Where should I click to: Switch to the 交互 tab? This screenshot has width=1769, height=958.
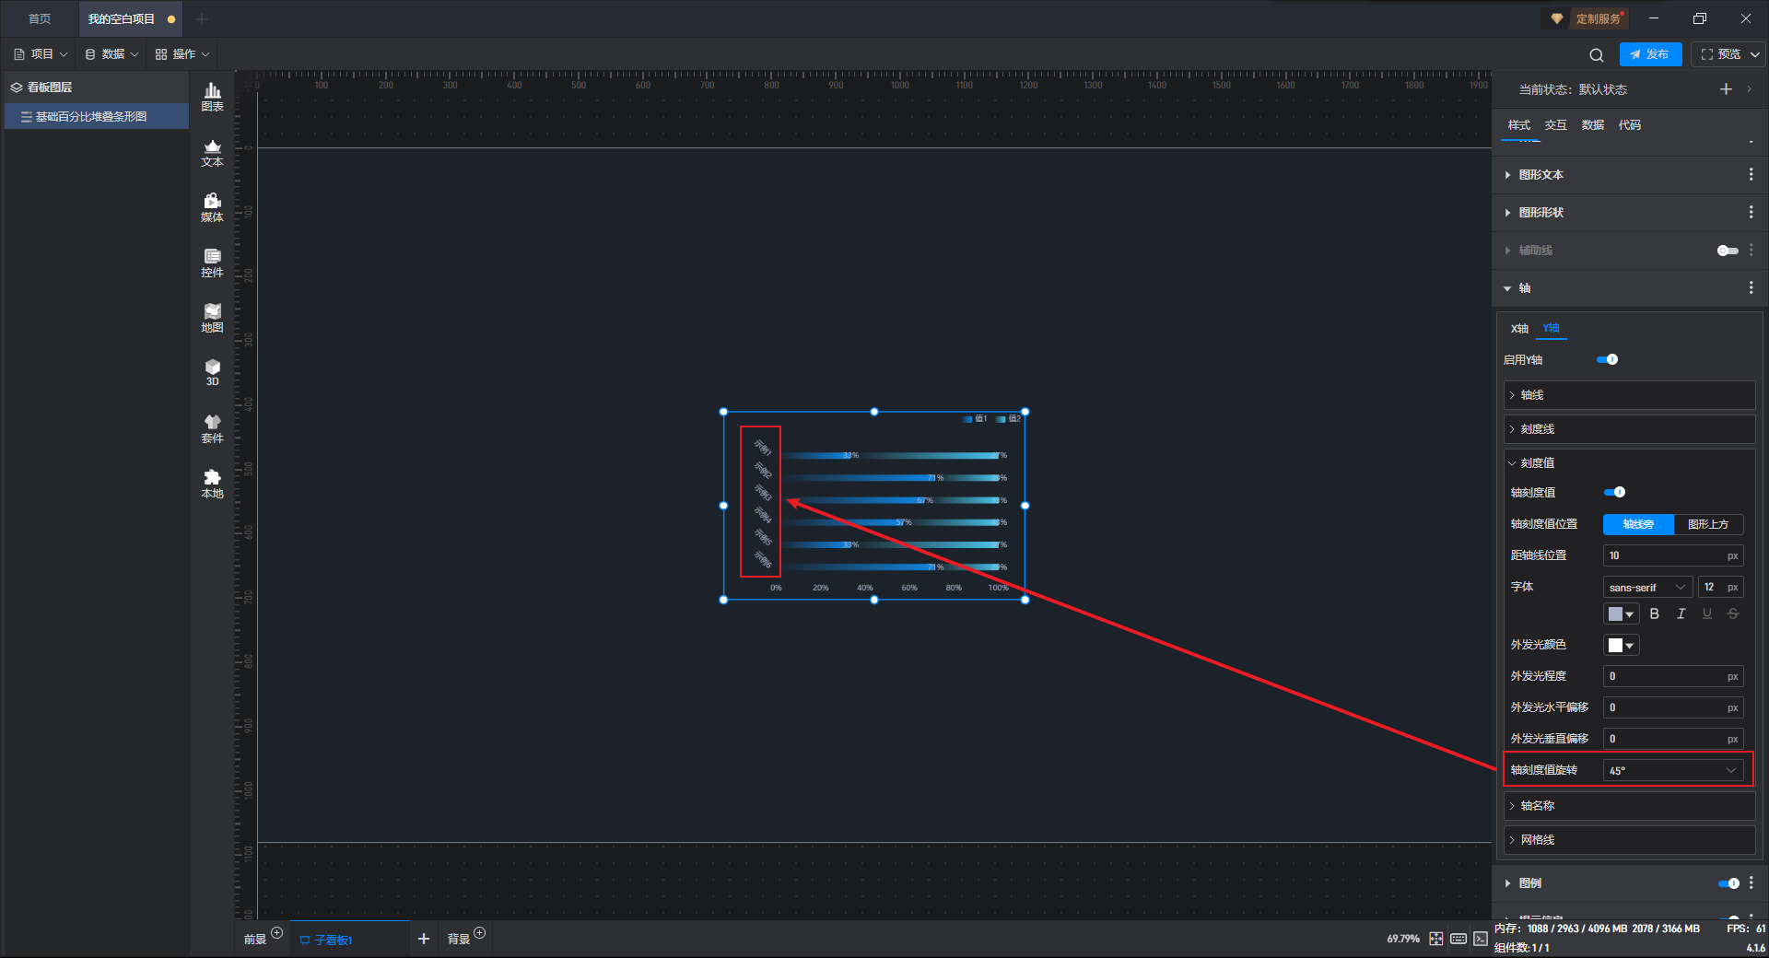coord(1555,125)
